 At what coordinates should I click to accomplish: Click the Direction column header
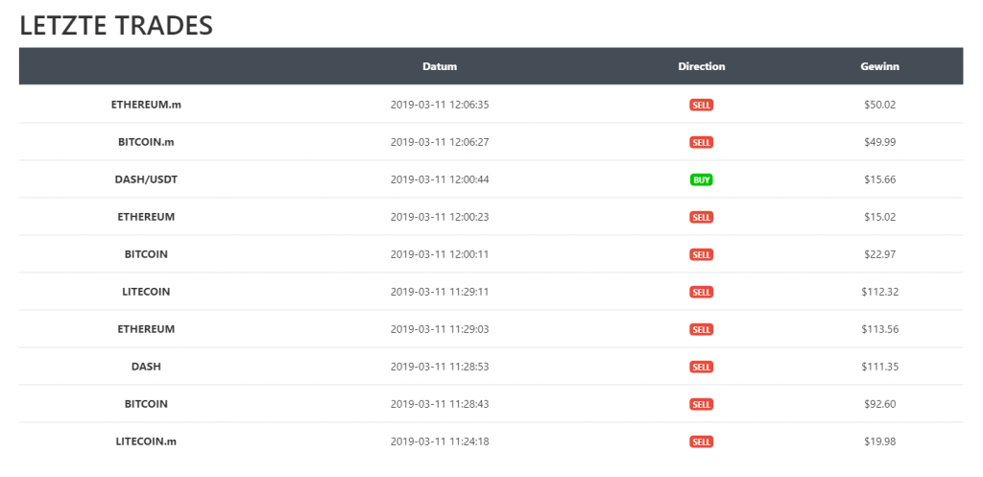(701, 66)
